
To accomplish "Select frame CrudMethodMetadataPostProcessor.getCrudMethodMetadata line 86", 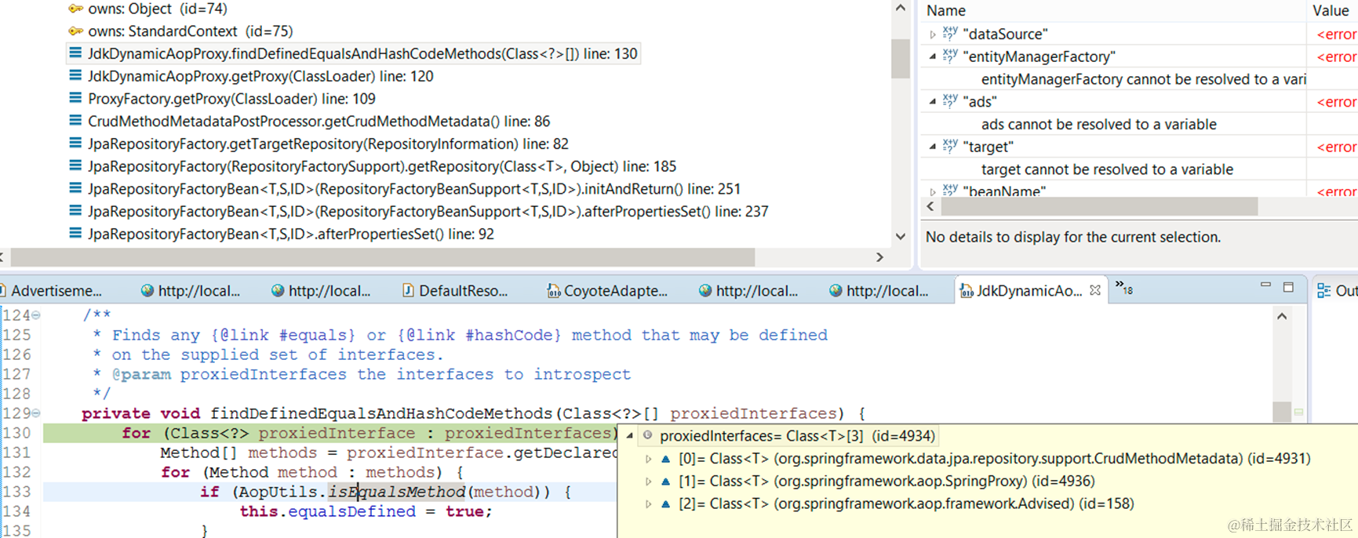I will (x=319, y=122).
